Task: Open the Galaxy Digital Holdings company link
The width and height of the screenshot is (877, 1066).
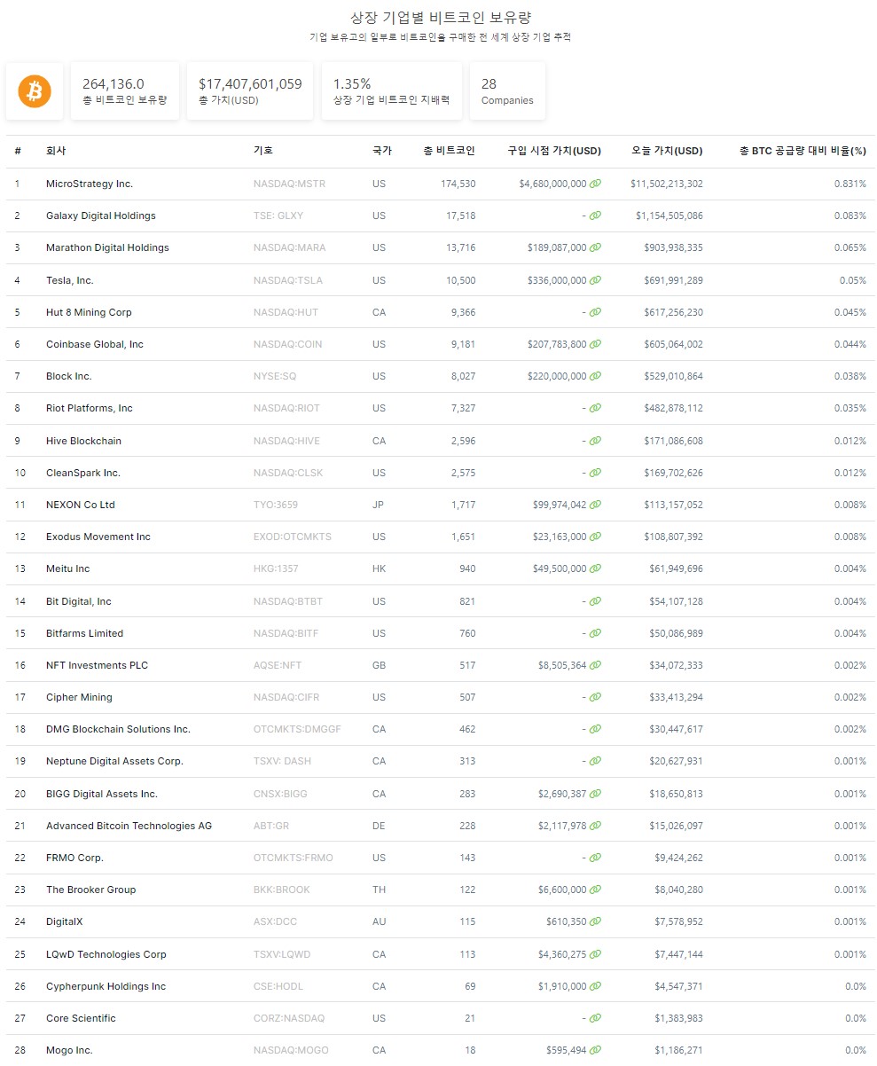Action: point(101,216)
